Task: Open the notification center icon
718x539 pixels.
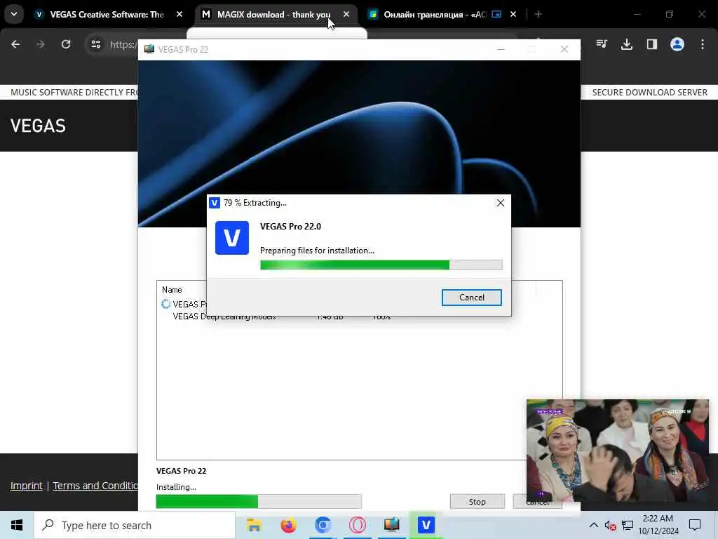Action: pyautogui.click(x=695, y=525)
